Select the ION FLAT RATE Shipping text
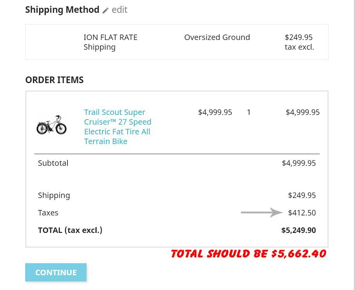This screenshot has height=290, width=355. pyautogui.click(x=110, y=42)
